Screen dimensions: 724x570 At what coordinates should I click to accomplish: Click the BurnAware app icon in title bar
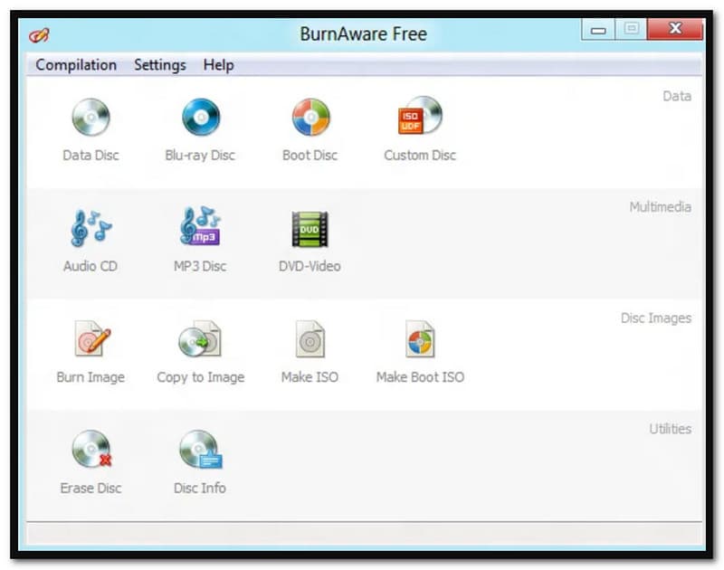point(39,35)
